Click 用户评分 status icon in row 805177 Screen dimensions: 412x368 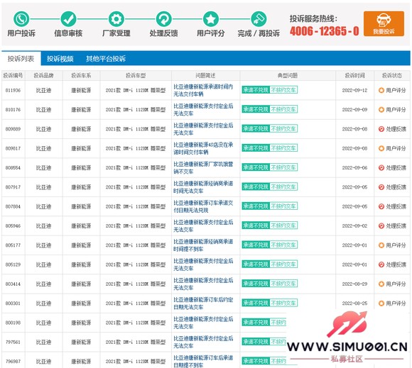(x=381, y=245)
